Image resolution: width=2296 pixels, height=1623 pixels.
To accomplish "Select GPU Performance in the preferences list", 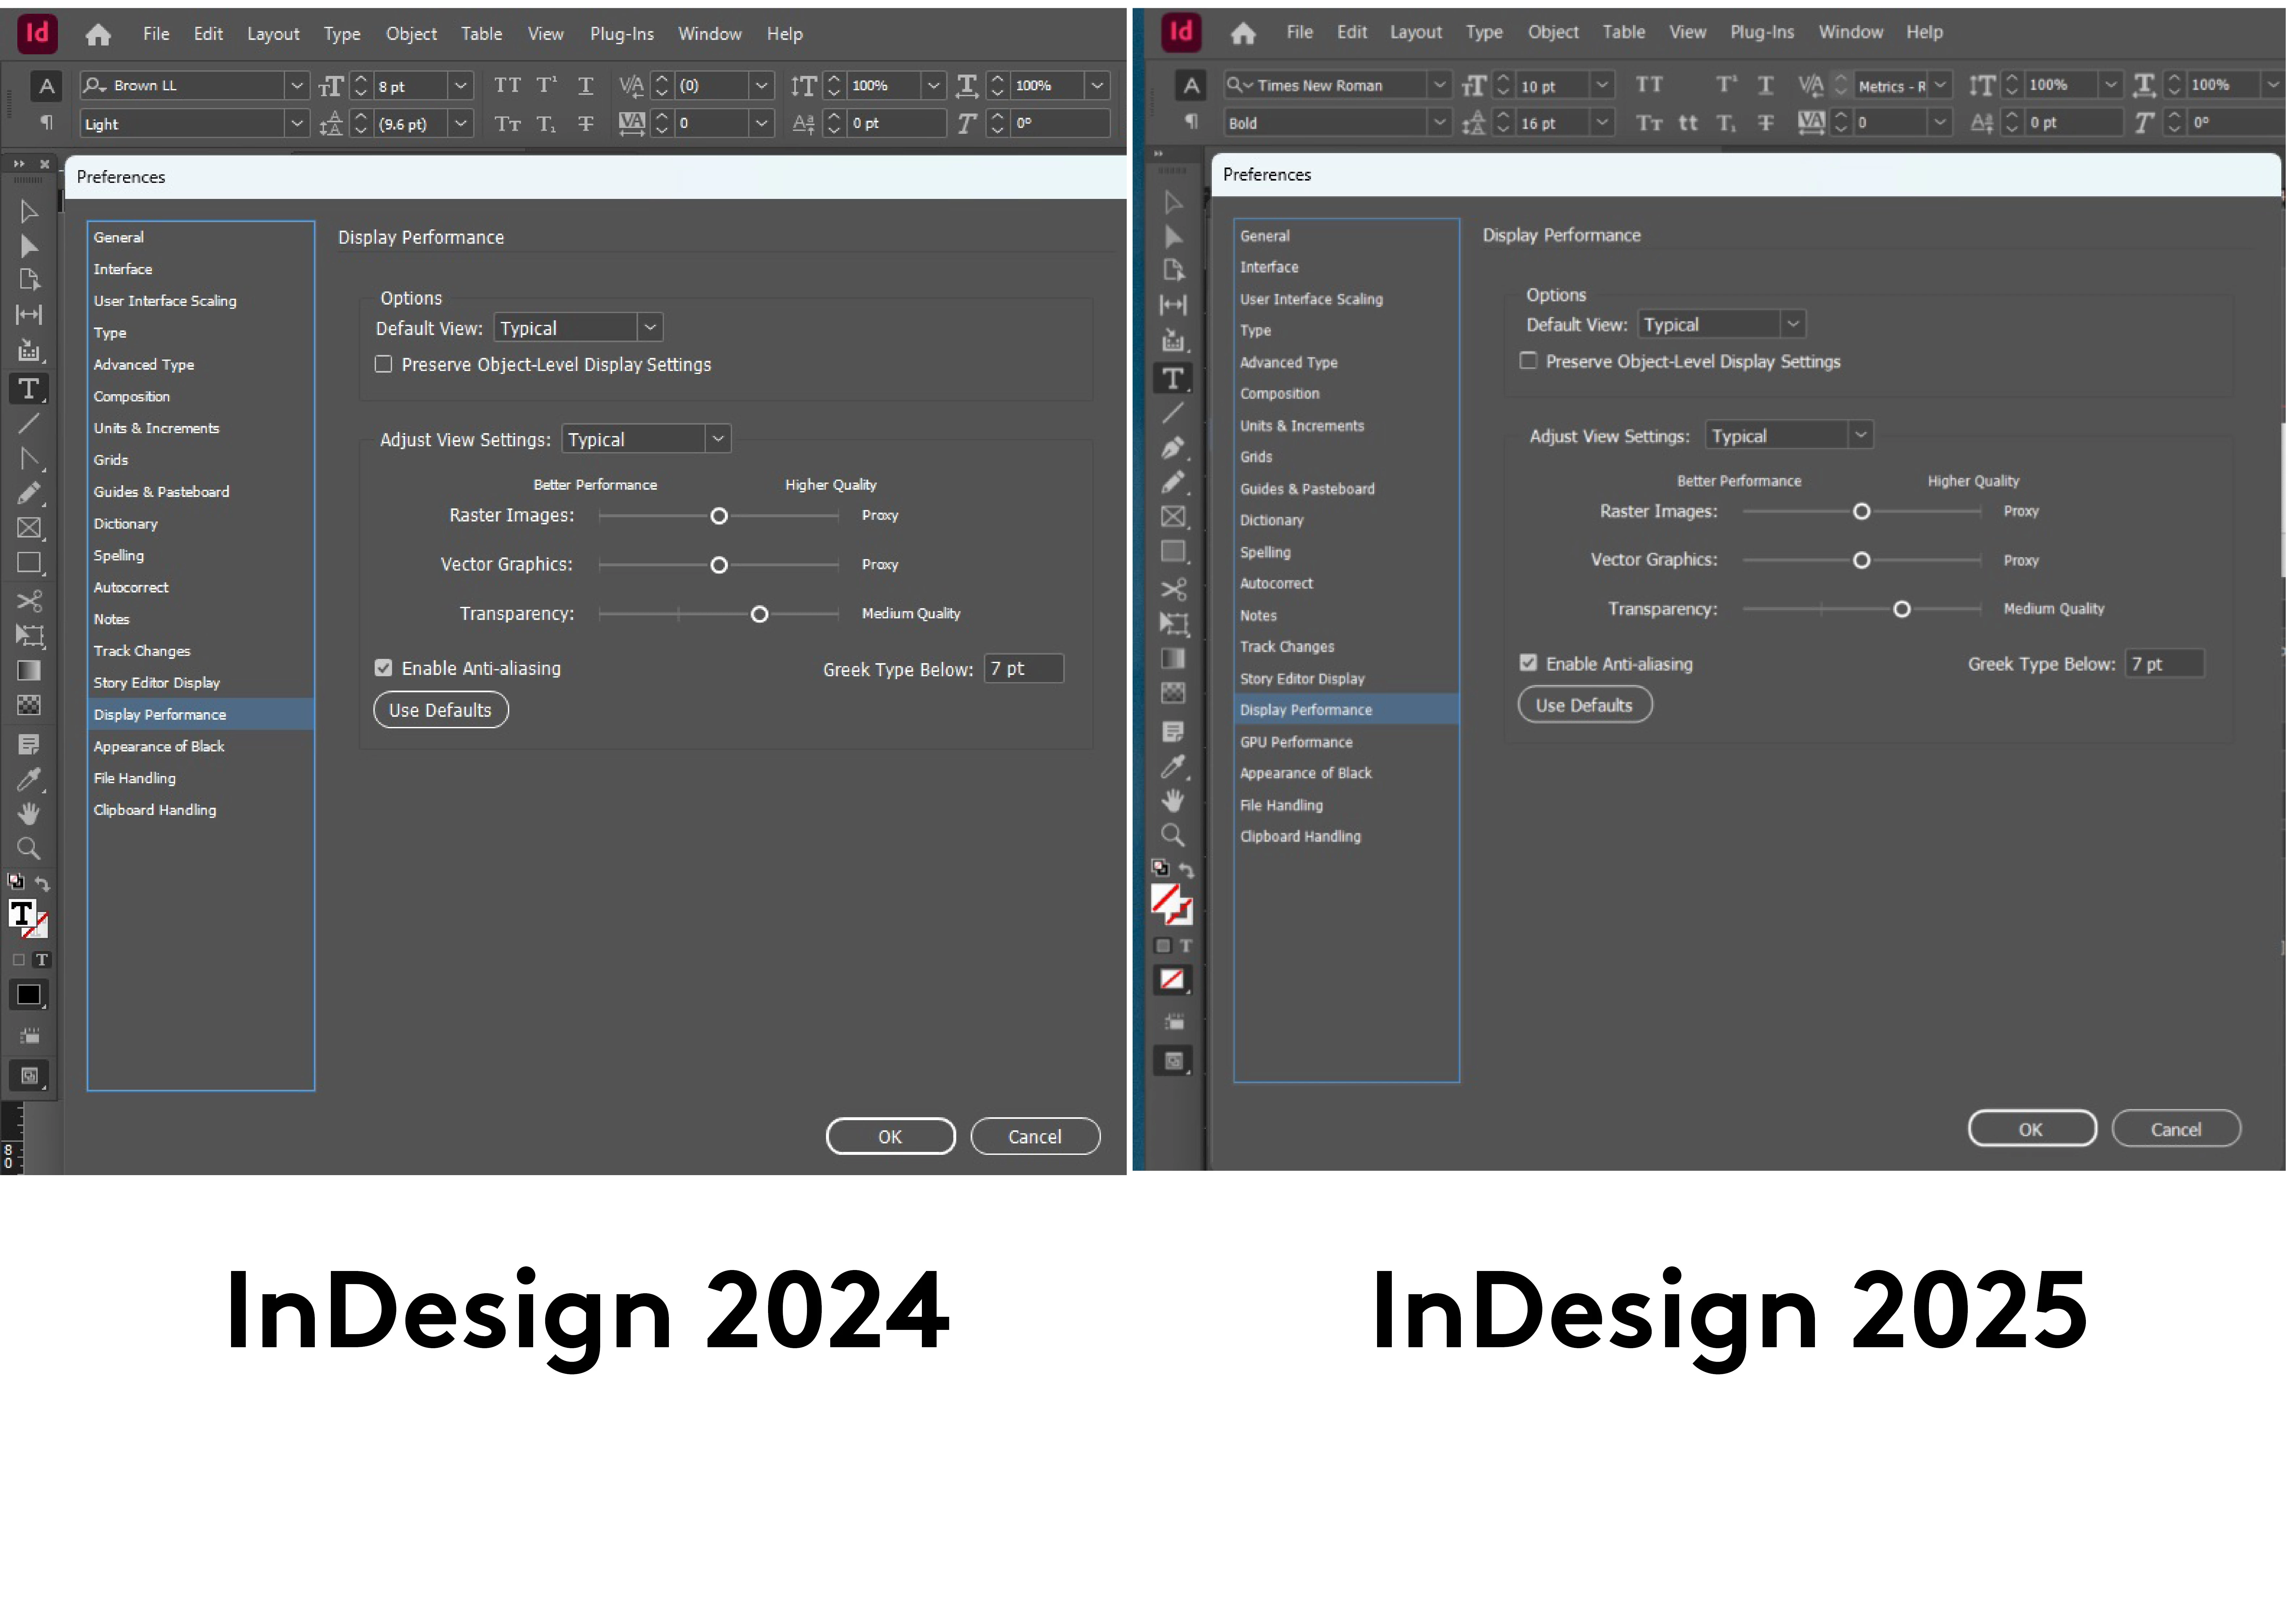I will click(1296, 742).
